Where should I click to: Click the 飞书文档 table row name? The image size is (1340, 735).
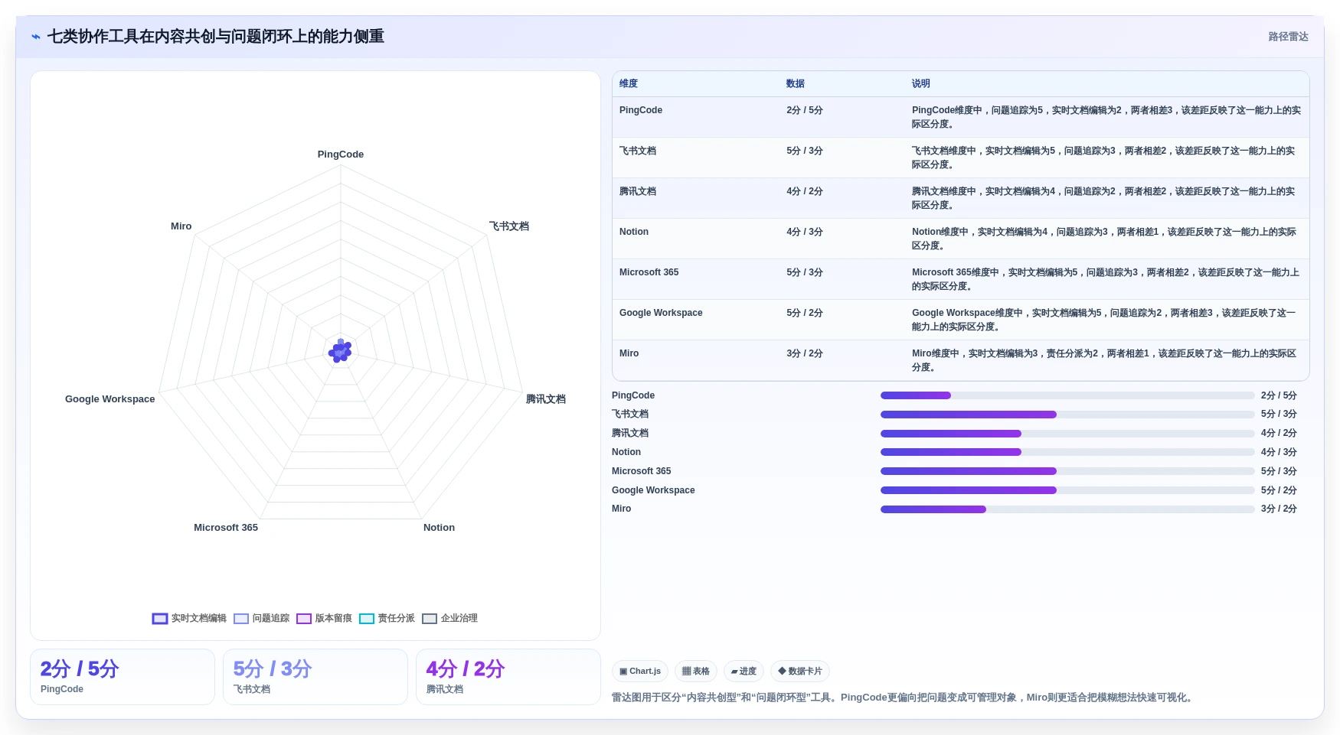coord(638,151)
